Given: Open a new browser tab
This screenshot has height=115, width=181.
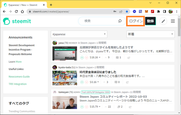Looking at the screenshot, I should tap(51, 5).
